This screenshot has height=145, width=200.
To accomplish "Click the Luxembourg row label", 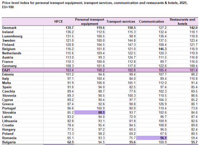I will (12, 36).
